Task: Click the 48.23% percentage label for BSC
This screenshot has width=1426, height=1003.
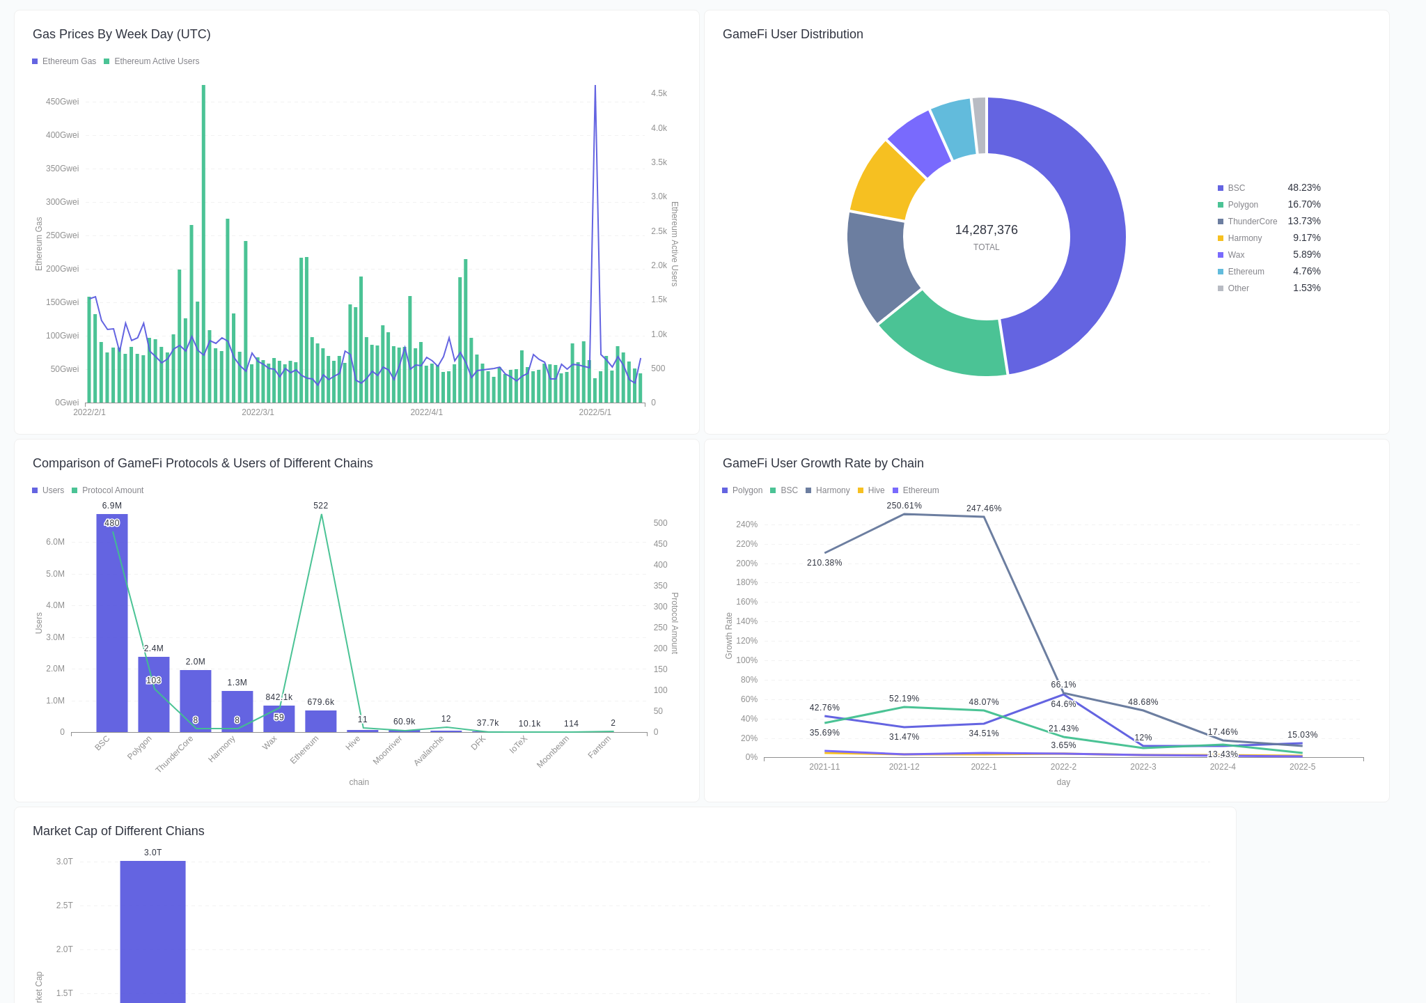Action: pyautogui.click(x=1303, y=188)
